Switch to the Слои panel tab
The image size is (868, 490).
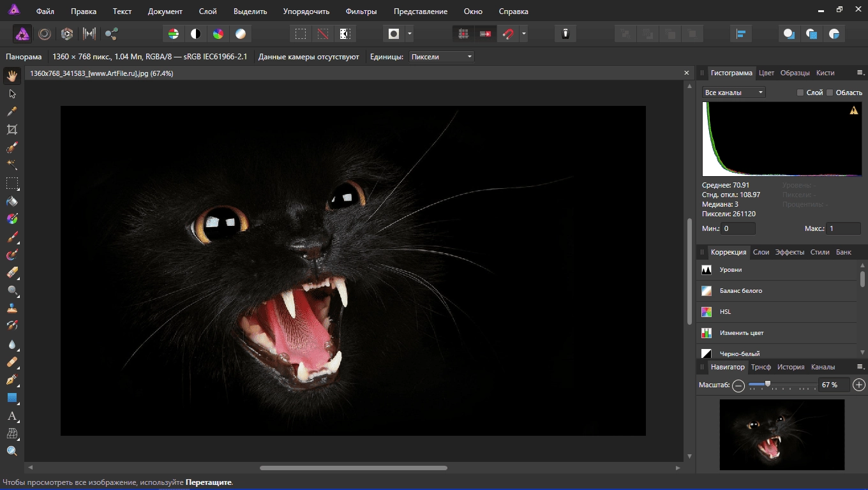761,252
